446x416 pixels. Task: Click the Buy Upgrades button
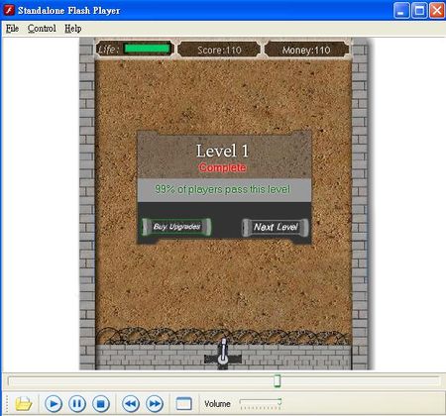click(176, 227)
